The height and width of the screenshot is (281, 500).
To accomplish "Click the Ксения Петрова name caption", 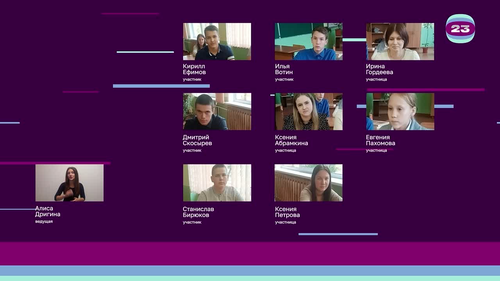I will [287, 212].
